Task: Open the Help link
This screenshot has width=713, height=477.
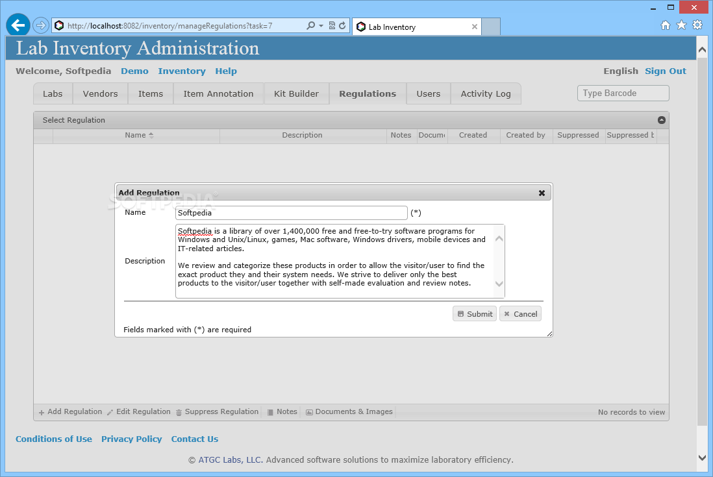Action: click(226, 71)
